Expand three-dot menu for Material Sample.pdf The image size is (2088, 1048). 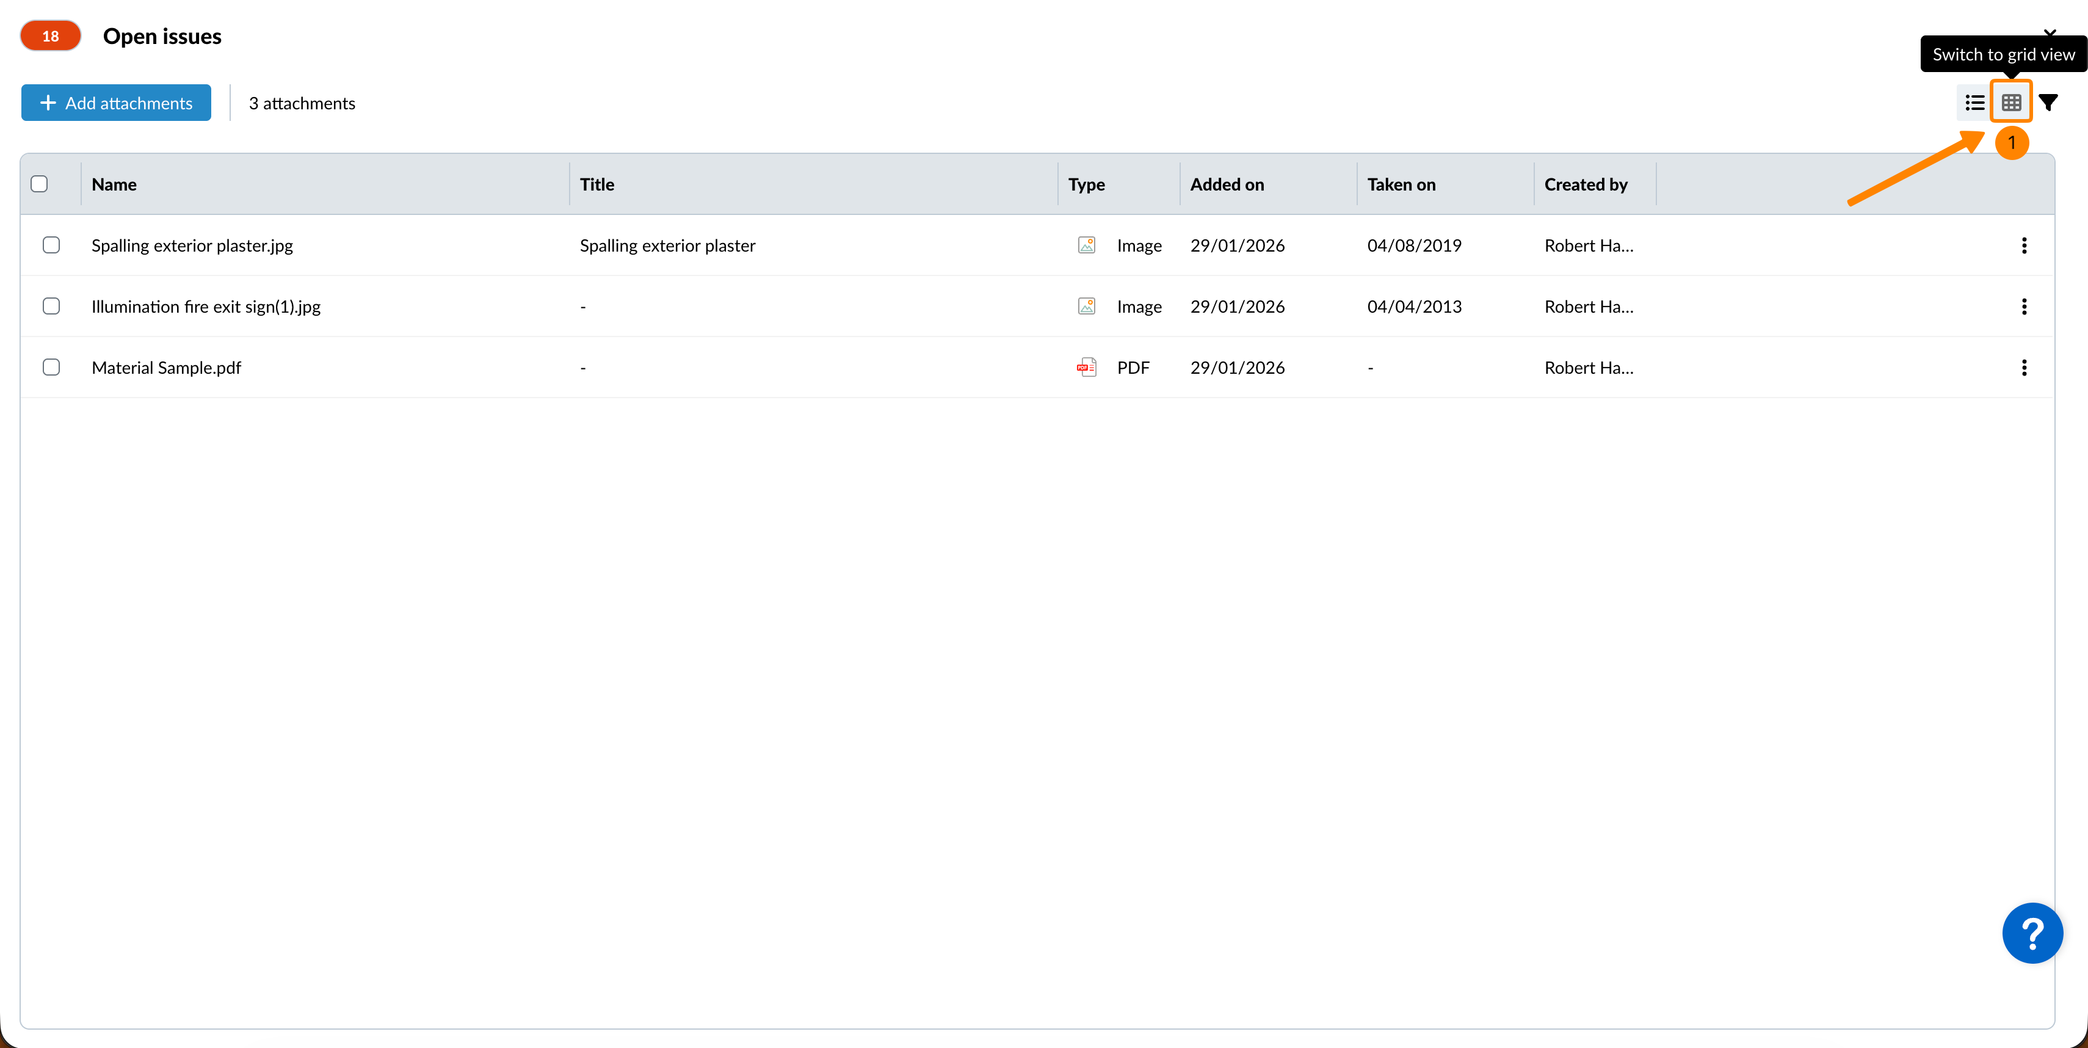click(x=2024, y=367)
